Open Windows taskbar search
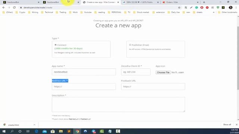The image size is (239, 134). coord(12,131)
